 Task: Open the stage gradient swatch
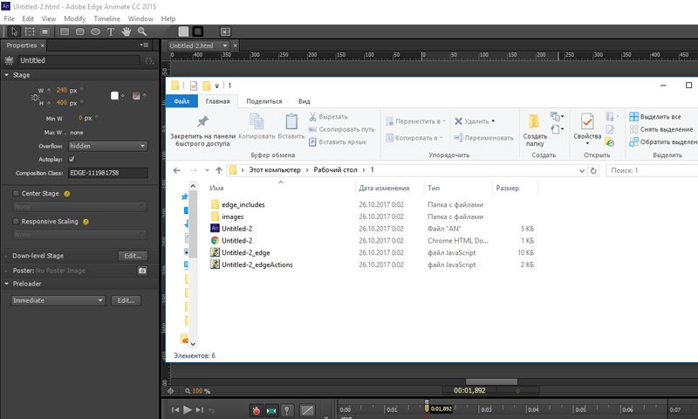click(136, 96)
